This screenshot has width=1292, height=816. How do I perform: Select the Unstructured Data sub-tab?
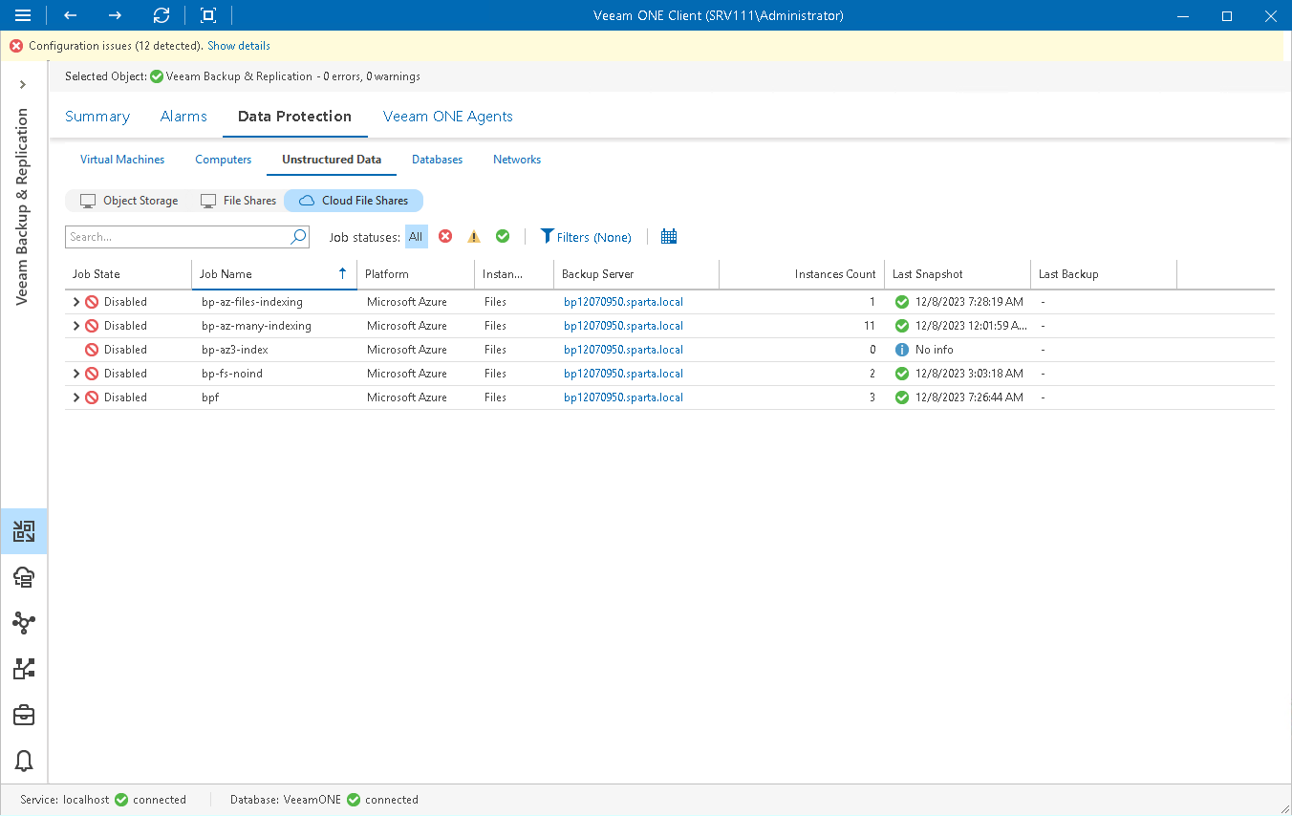click(332, 160)
